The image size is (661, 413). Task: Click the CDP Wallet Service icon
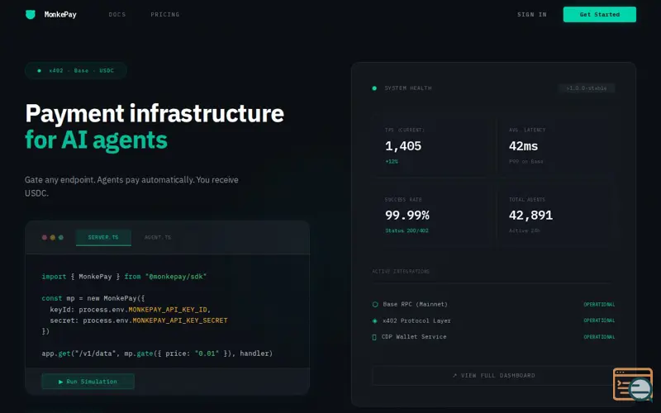pyautogui.click(x=374, y=337)
